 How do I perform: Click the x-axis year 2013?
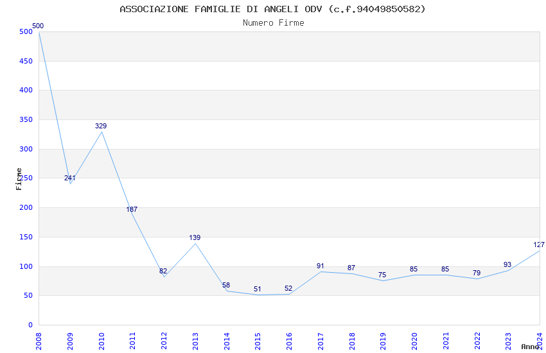tap(195, 341)
